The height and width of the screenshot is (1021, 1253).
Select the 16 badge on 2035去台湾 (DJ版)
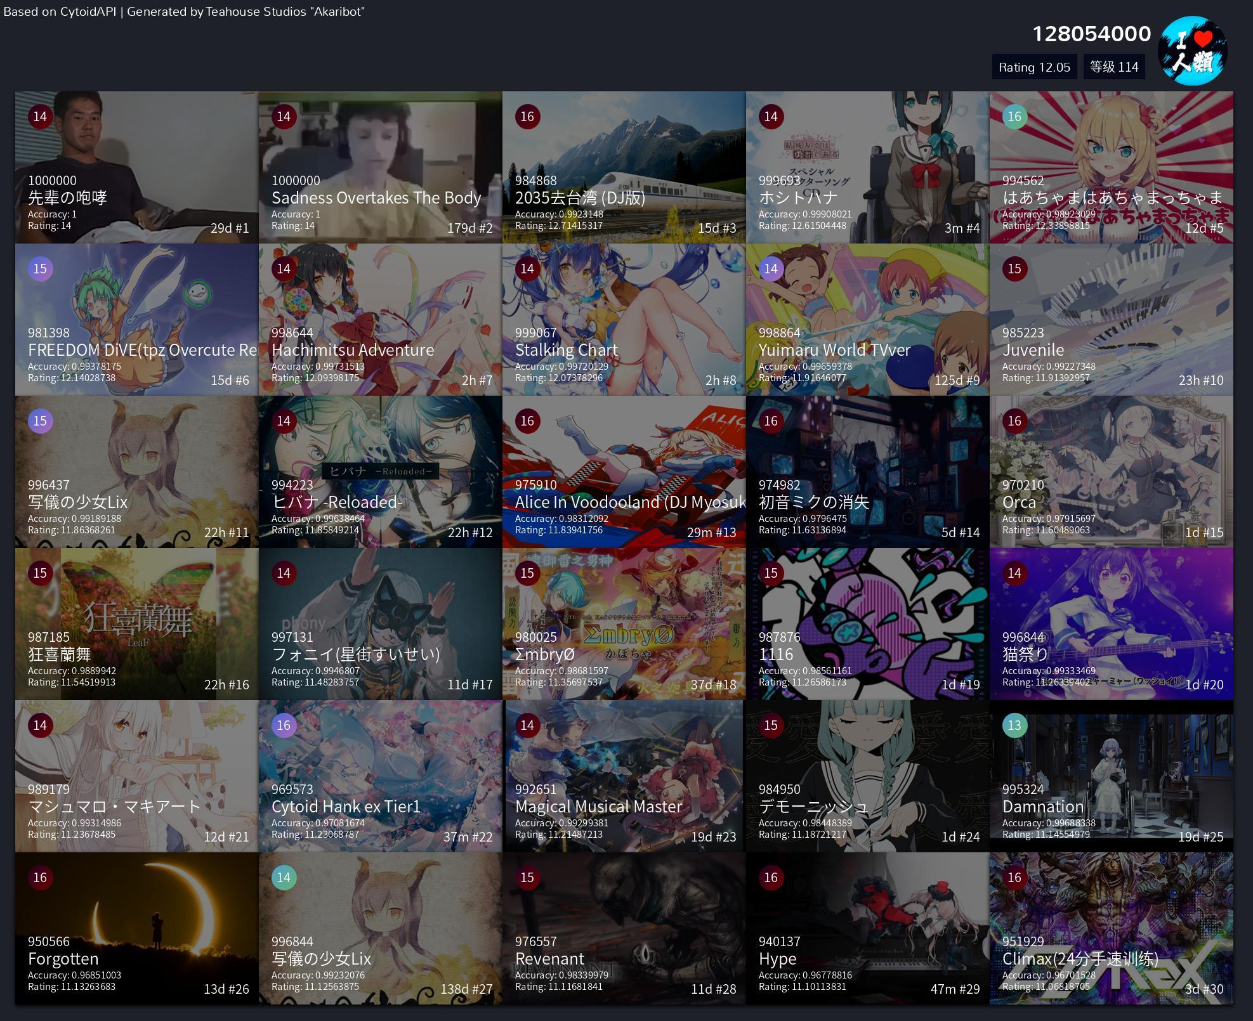coord(527,117)
